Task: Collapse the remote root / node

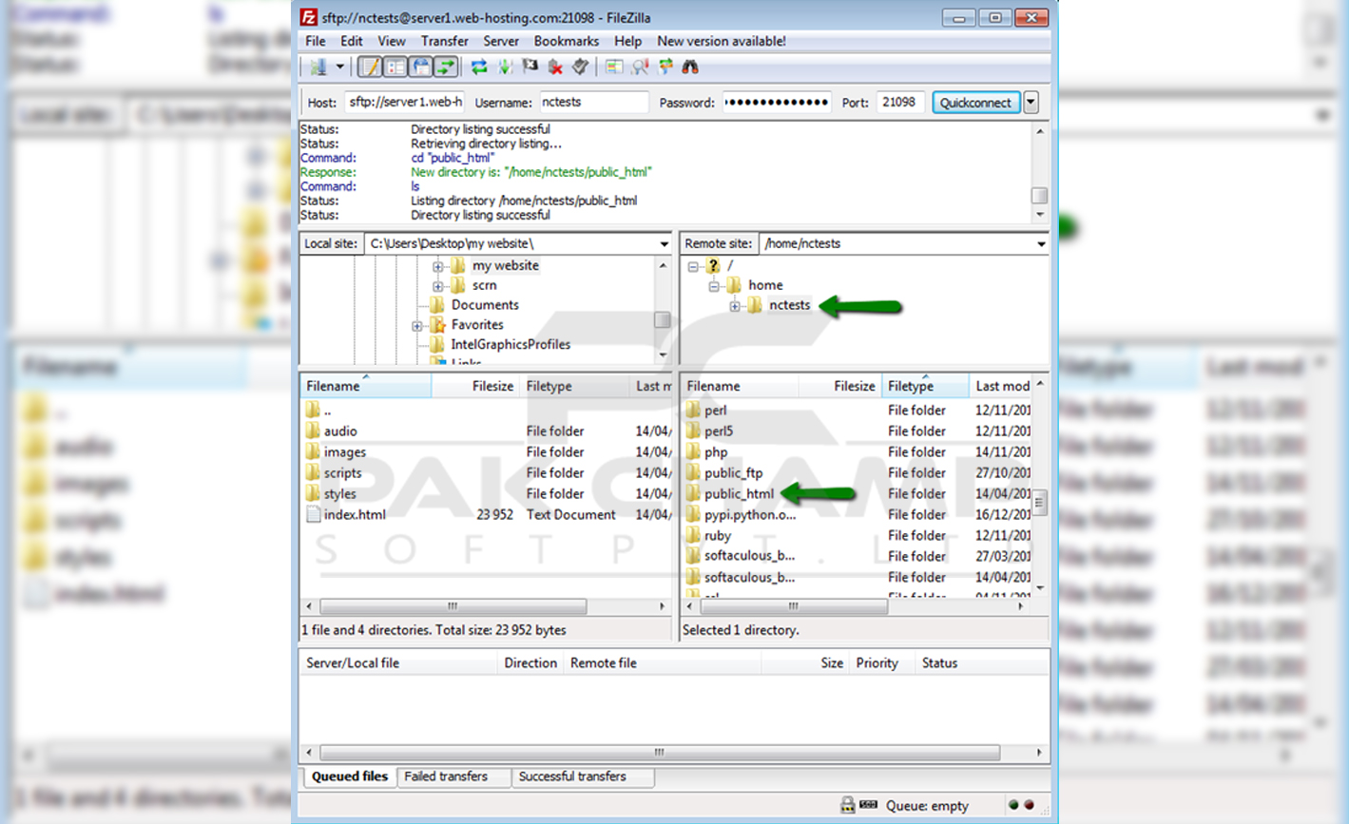Action: coord(693,266)
